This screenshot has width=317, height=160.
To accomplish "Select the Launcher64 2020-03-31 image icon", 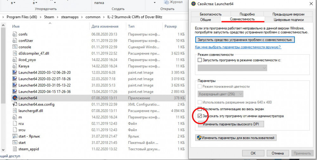I will pos(15,85).
